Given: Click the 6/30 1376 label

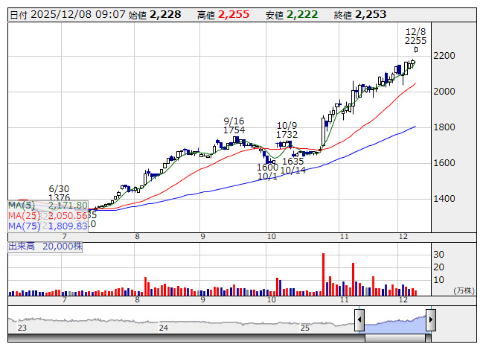Looking at the screenshot, I should 60,193.
